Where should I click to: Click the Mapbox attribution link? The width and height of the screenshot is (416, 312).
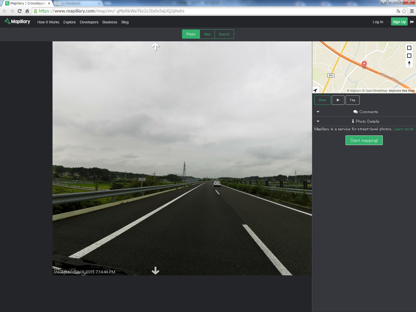(354, 90)
